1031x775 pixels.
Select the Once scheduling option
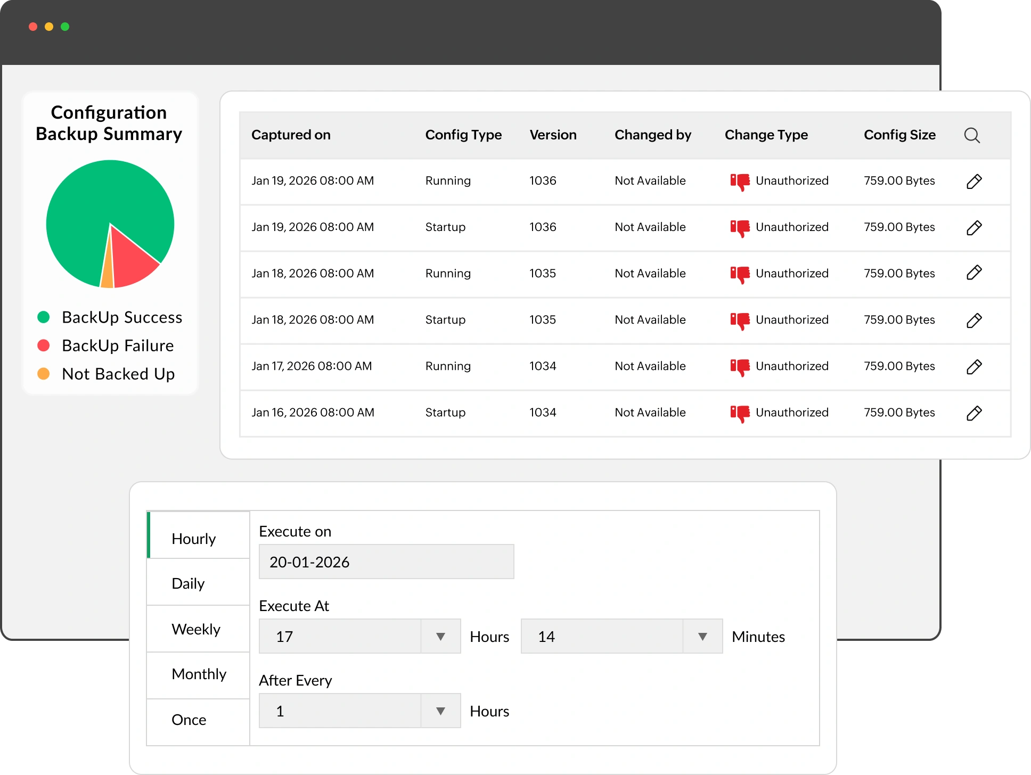coord(189,720)
